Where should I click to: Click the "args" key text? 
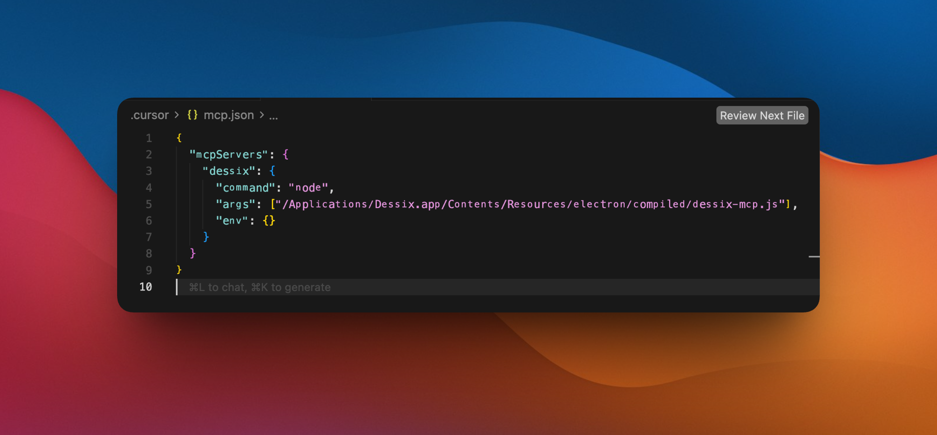click(x=236, y=204)
